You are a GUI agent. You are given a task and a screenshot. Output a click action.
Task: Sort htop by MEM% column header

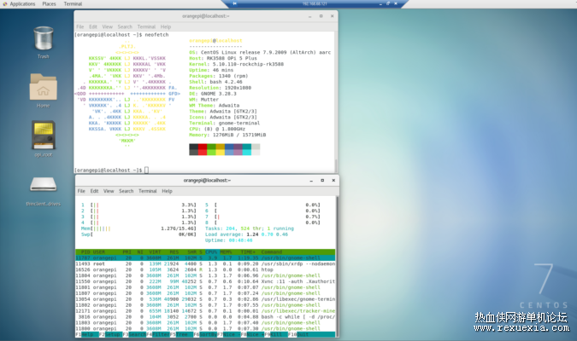(x=226, y=252)
